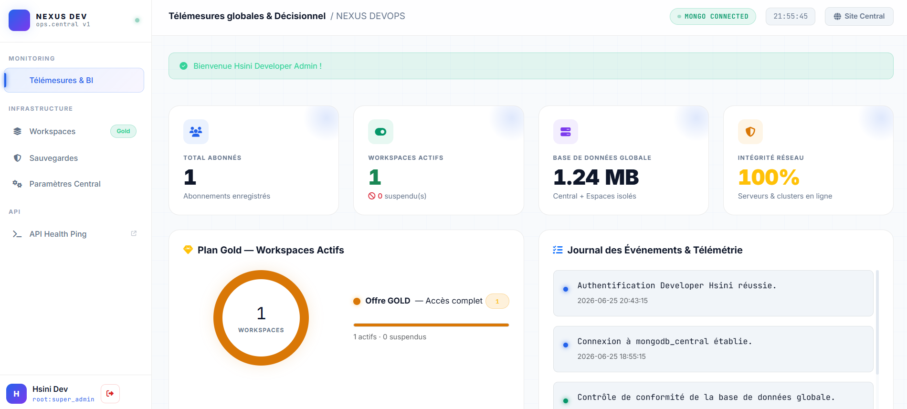The image size is (907, 409).
Task: Click the blue dot on the mongodb_central entry
Action: [566, 345]
